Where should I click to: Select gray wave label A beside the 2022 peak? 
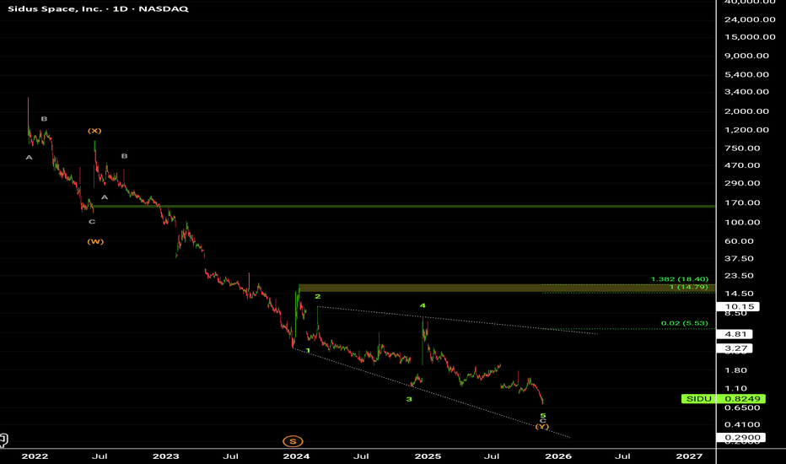[29, 158]
